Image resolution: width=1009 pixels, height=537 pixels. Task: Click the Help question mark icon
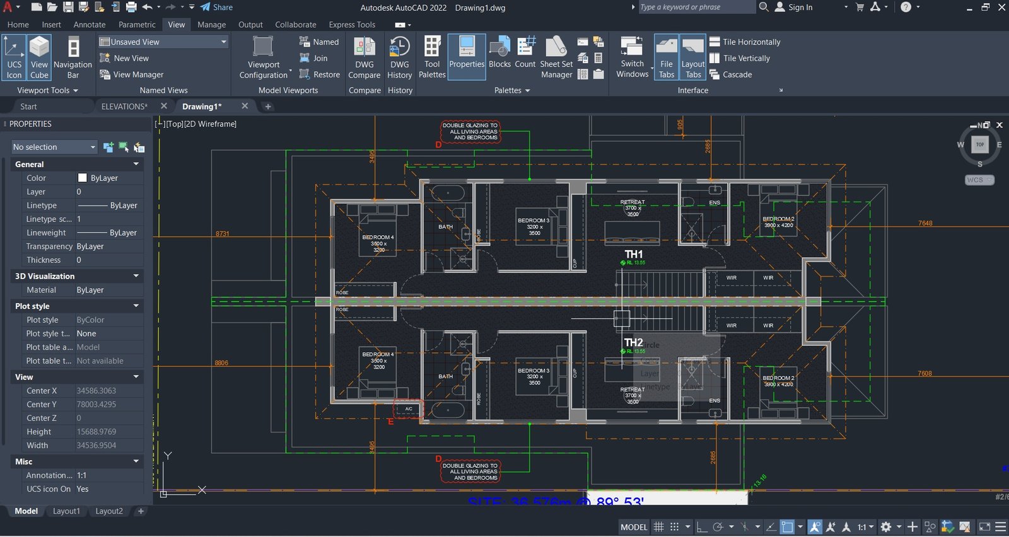[906, 7]
